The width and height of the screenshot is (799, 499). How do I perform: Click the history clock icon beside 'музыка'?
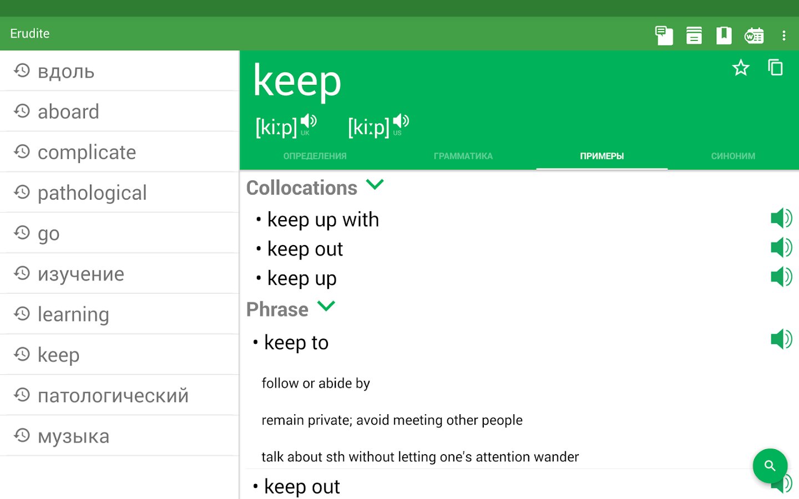(22, 435)
